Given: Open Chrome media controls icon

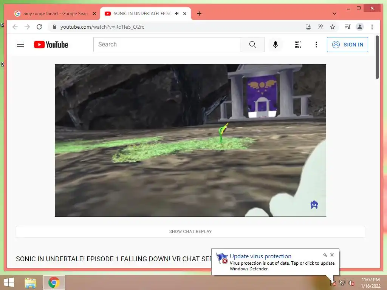Looking at the screenshot, I should click(x=348, y=27).
